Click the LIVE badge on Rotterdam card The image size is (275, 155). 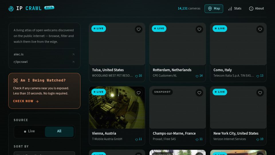tap(159, 28)
